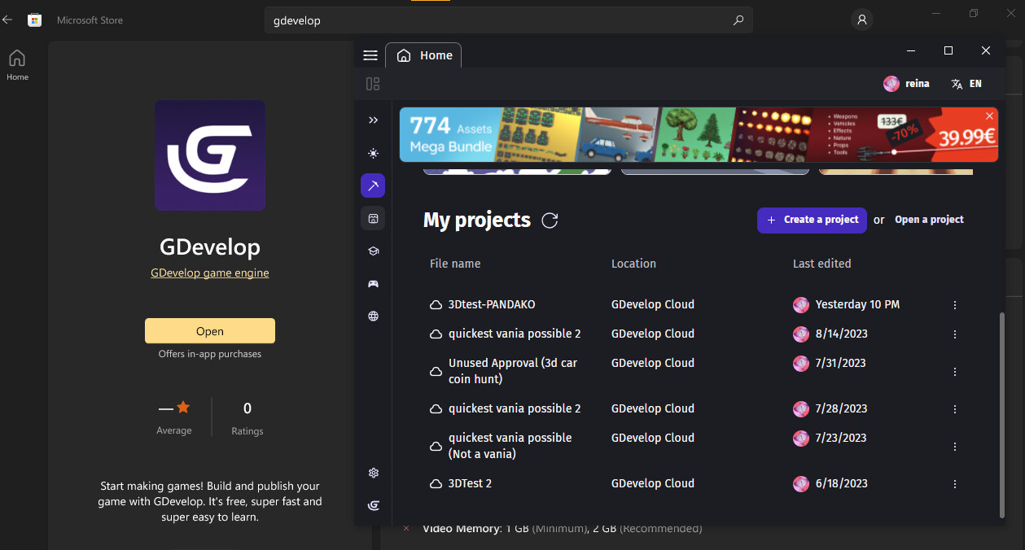1025x550 pixels.
Task: Open the 3DTest 2 project
Action: click(x=470, y=483)
